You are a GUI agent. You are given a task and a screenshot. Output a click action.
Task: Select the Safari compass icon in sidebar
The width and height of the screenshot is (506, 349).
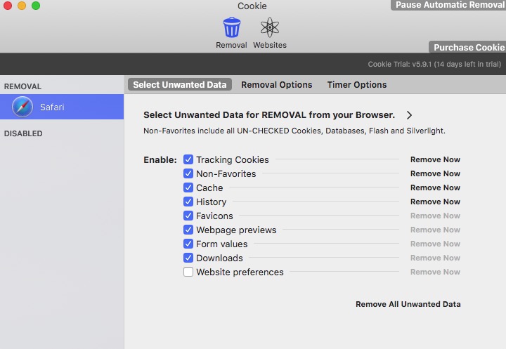pyautogui.click(x=22, y=107)
